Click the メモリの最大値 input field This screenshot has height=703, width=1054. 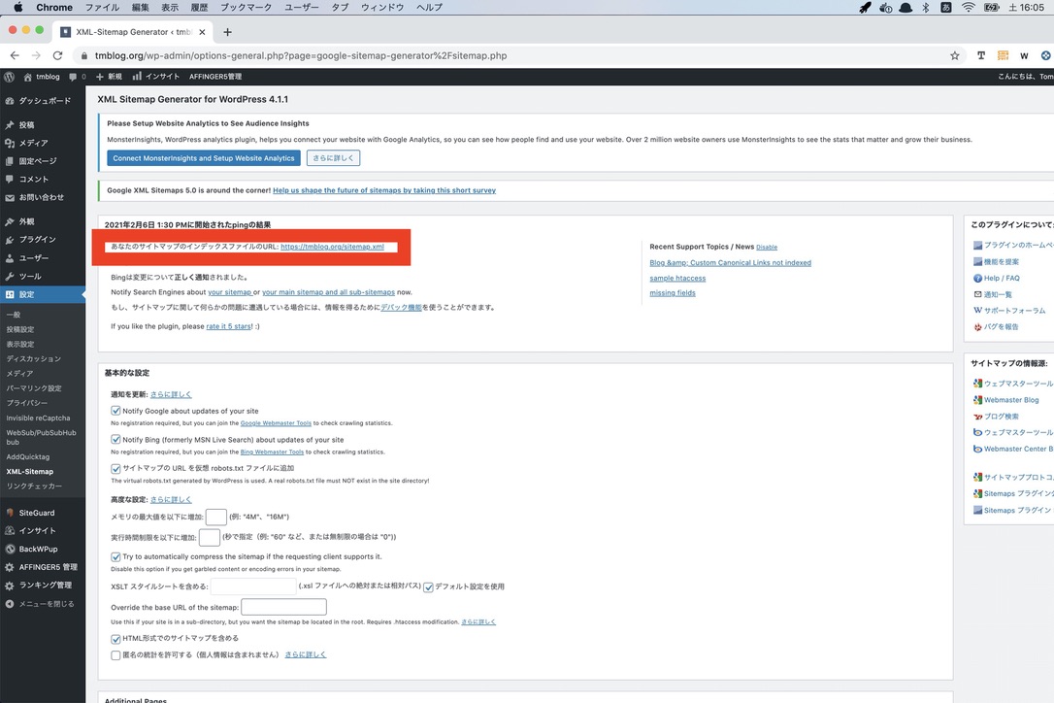coord(215,518)
